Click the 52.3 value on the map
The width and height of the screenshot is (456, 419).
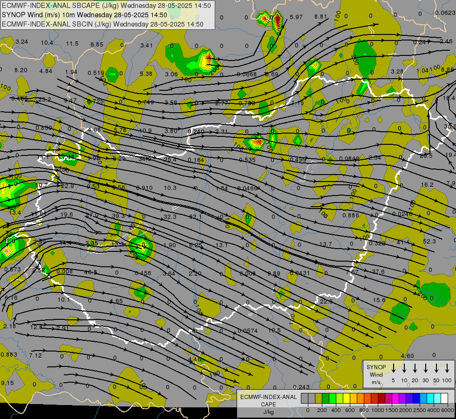[x=429, y=242]
